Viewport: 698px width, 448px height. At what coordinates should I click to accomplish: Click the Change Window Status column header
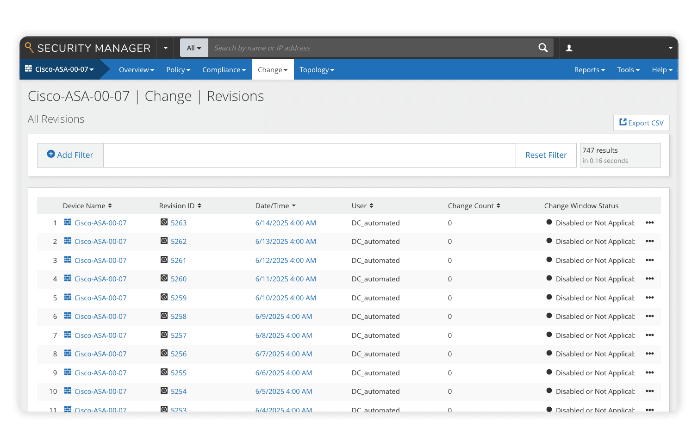(x=581, y=206)
